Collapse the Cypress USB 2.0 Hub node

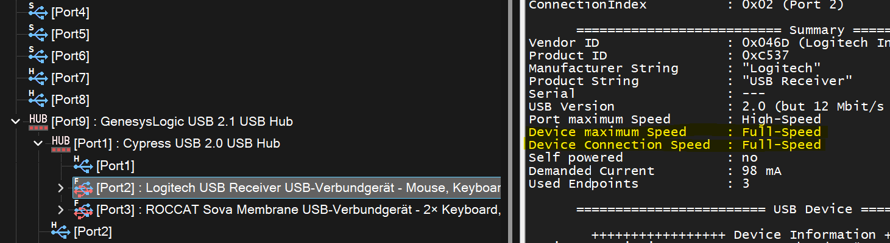click(38, 144)
